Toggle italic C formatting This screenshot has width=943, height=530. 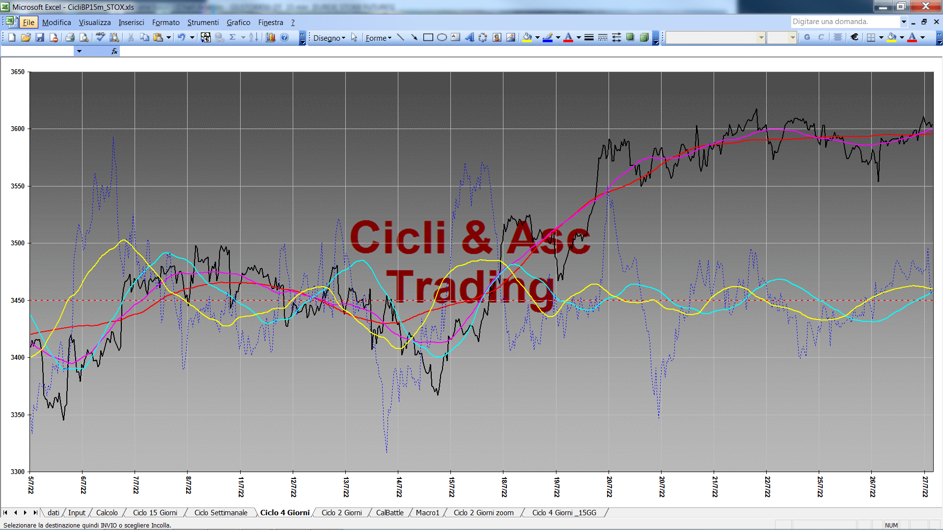[821, 37]
